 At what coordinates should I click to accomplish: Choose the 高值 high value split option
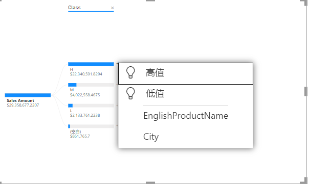[186, 73]
